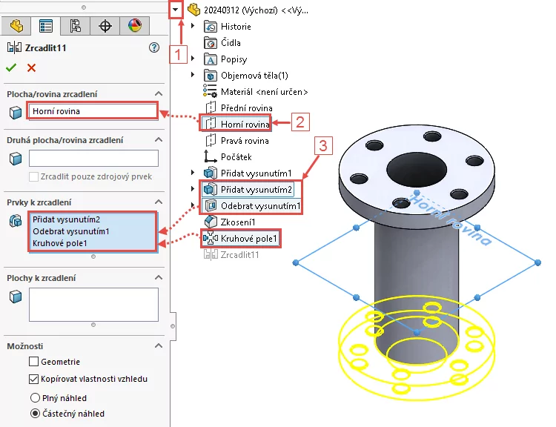Uncheck Kopírovat vlastnosti vzhledu

[34, 379]
